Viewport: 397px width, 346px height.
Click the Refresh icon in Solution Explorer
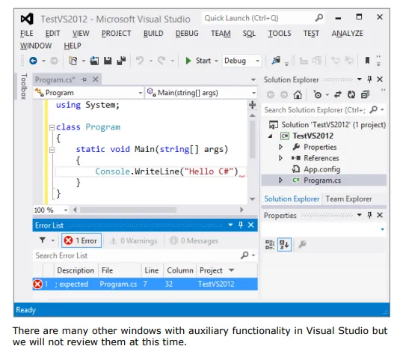351,95
